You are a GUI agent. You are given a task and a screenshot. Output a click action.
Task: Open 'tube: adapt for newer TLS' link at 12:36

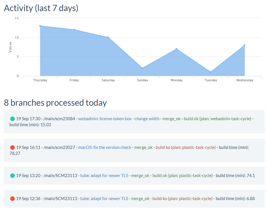pos(104,199)
